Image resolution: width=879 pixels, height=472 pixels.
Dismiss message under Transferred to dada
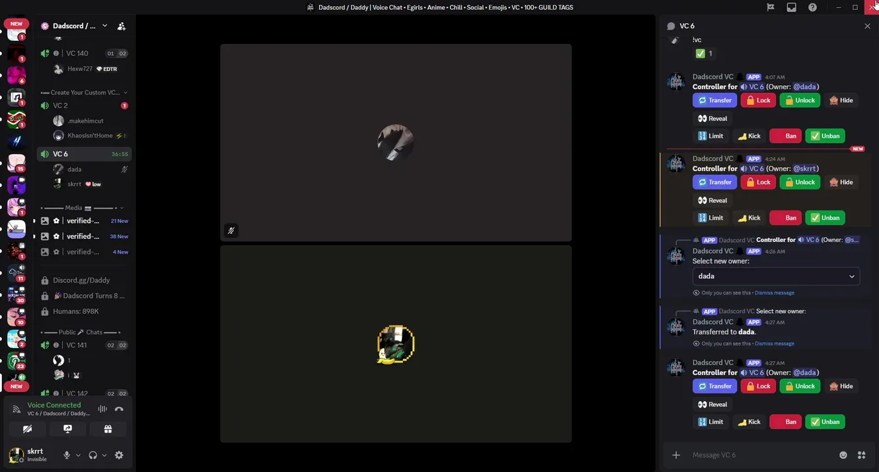[x=774, y=344]
